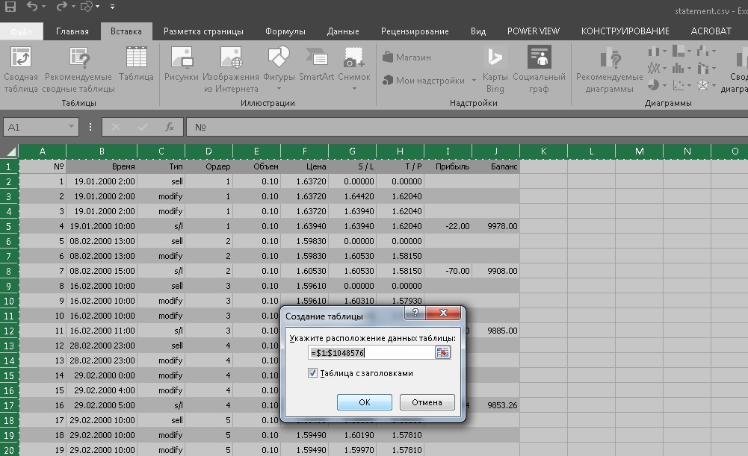748x456 pixels.
Task: Click the table range input field
Action: tap(371, 352)
